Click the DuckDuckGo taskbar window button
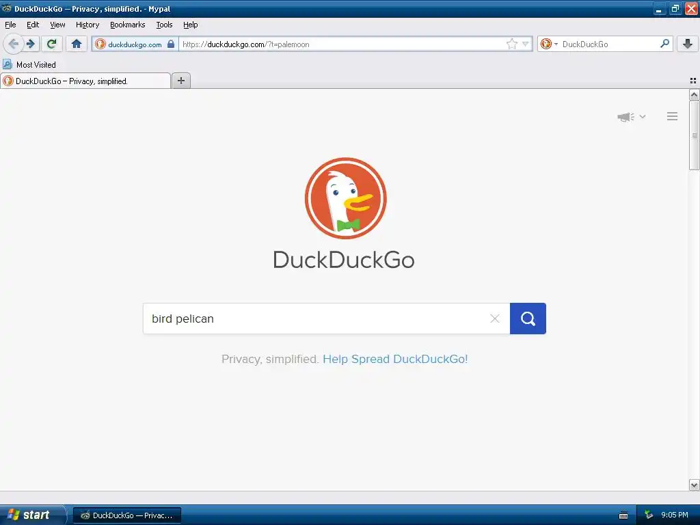Screen dimensions: 700x525 tap(127, 515)
